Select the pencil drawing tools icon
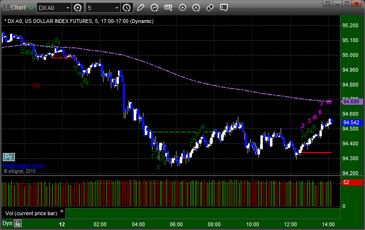365x230 pixels. click(141, 8)
